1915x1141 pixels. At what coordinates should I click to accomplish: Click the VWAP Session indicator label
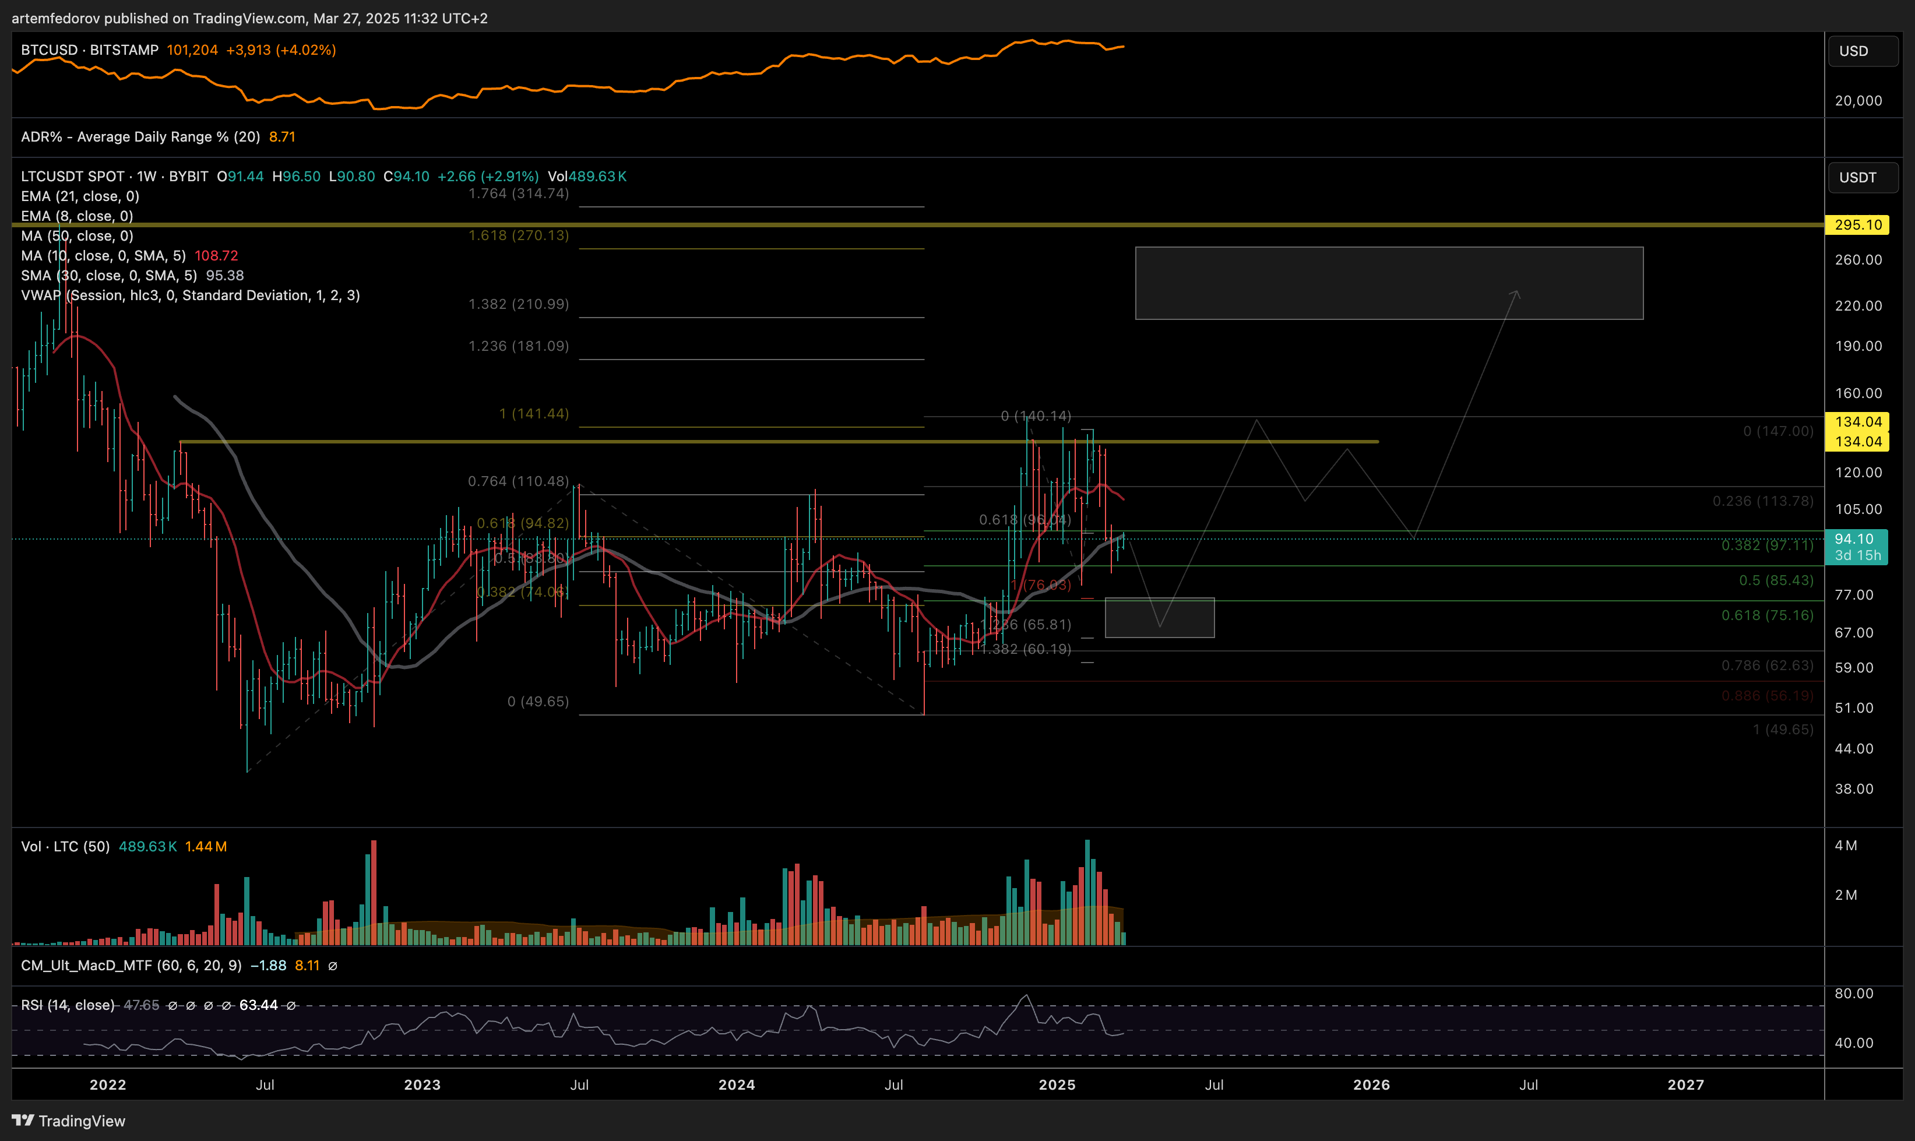[190, 296]
